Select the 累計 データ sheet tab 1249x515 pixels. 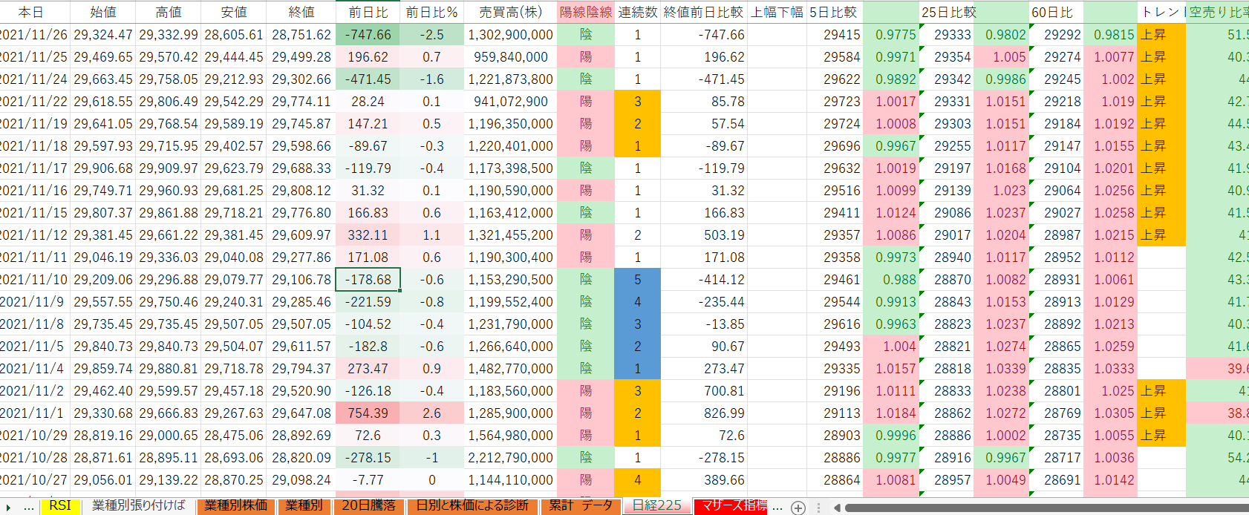[x=581, y=506]
